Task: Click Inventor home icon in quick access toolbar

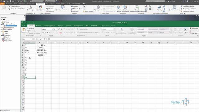Action: click(x=19, y=1)
